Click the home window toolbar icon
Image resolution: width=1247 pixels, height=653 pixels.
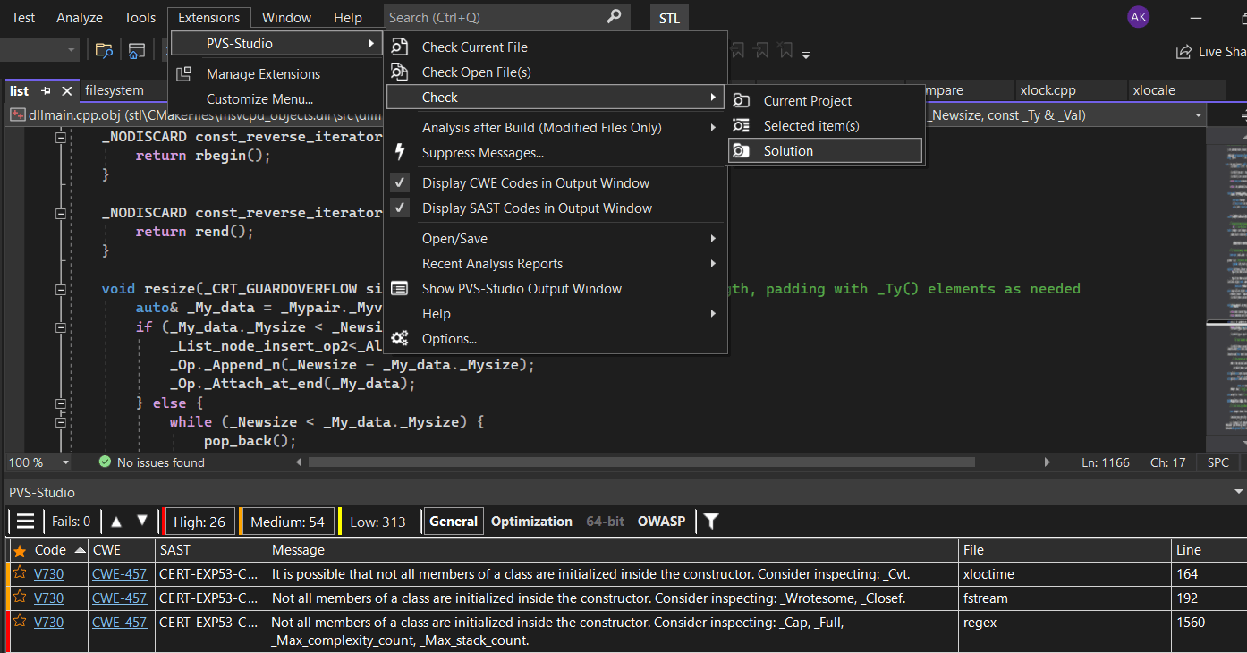pos(136,51)
